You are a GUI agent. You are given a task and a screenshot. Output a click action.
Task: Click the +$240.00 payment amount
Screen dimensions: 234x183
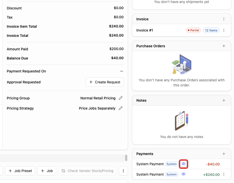pyautogui.click(x=211, y=175)
